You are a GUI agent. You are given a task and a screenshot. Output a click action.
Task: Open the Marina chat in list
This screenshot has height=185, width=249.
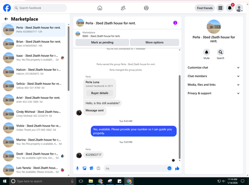pyautogui.click(x=33, y=142)
